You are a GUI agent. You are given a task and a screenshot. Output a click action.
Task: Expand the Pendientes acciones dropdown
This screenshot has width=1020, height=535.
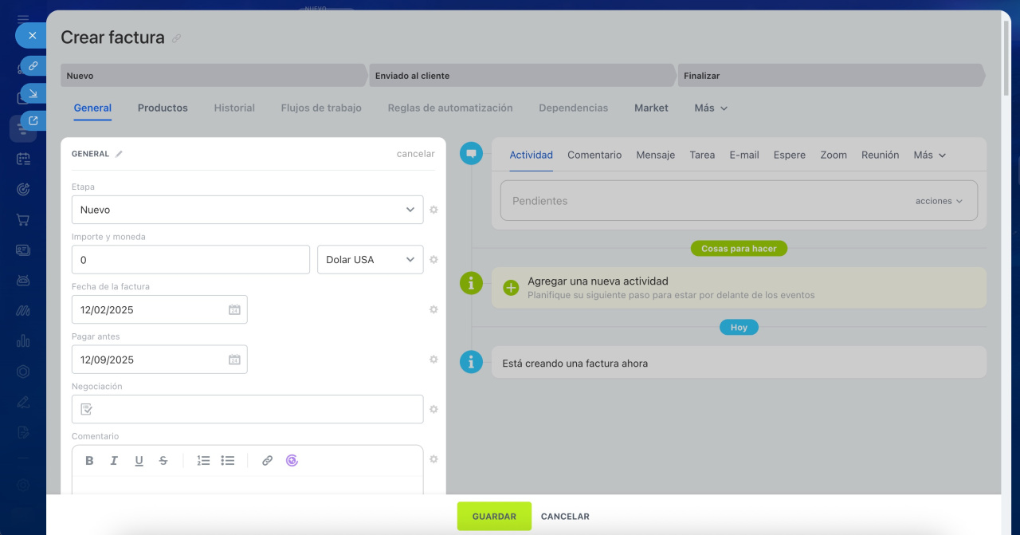pyautogui.click(x=939, y=201)
